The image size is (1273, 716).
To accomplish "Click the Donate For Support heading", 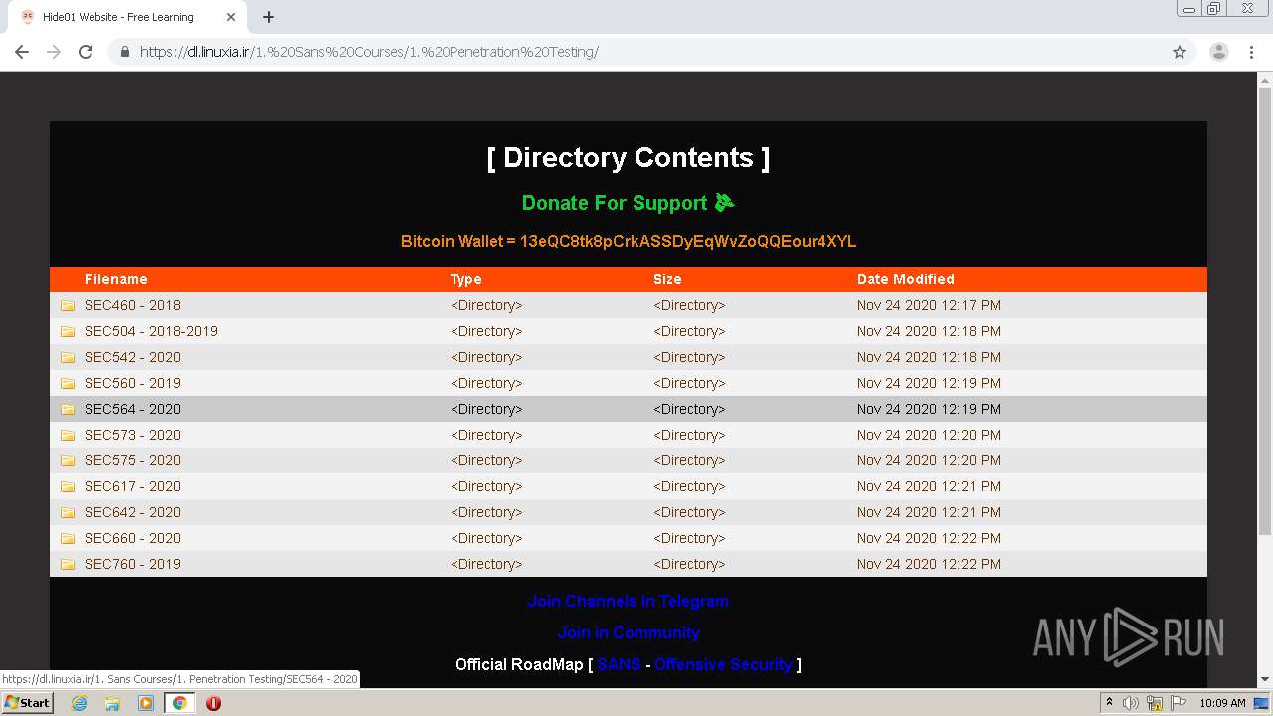I will point(628,203).
